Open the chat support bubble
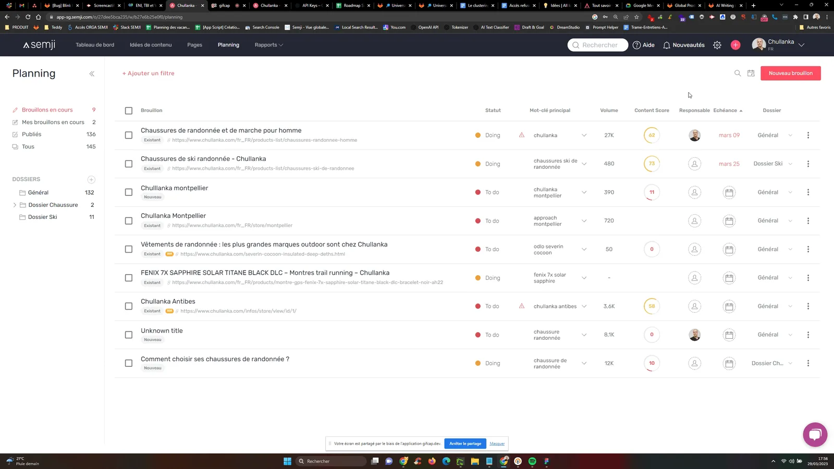Viewport: 834px width, 469px height. pos(815,435)
